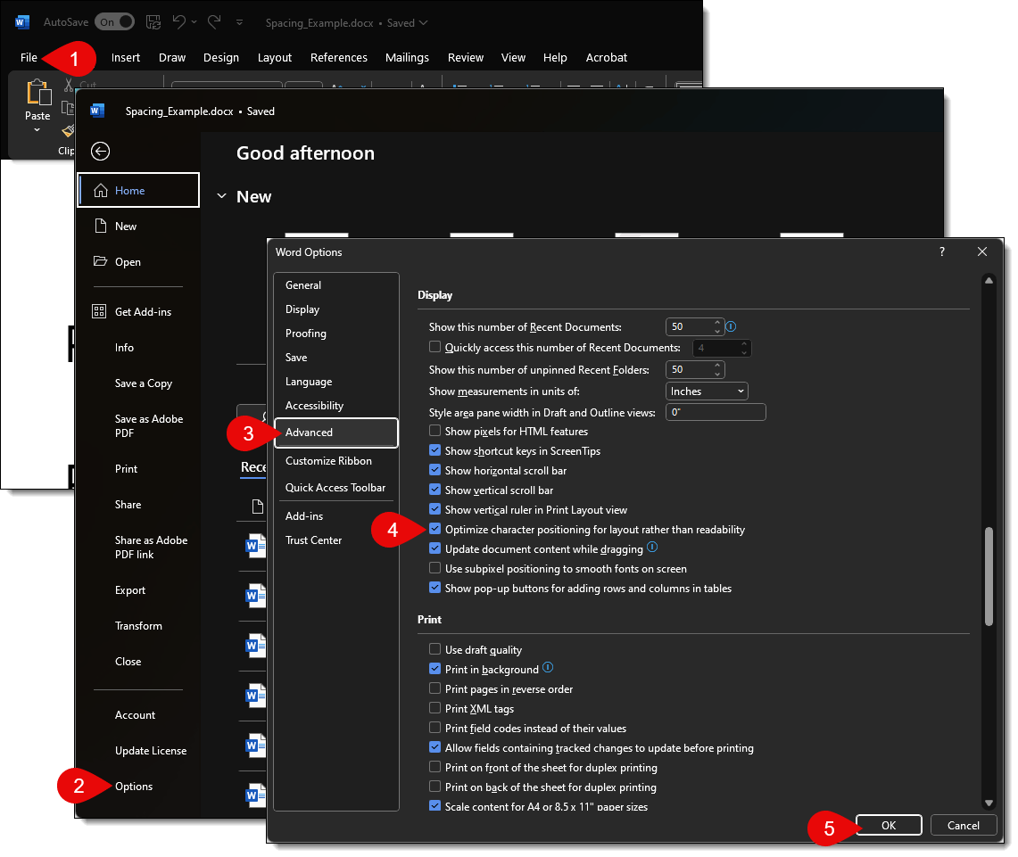Click the Recent Documents number spinner
This screenshot has width=1018, height=857.
pos(717,326)
